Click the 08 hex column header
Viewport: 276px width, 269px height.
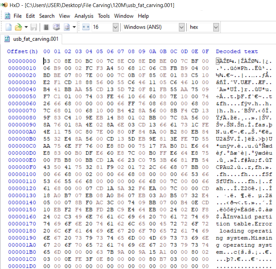click(131, 51)
